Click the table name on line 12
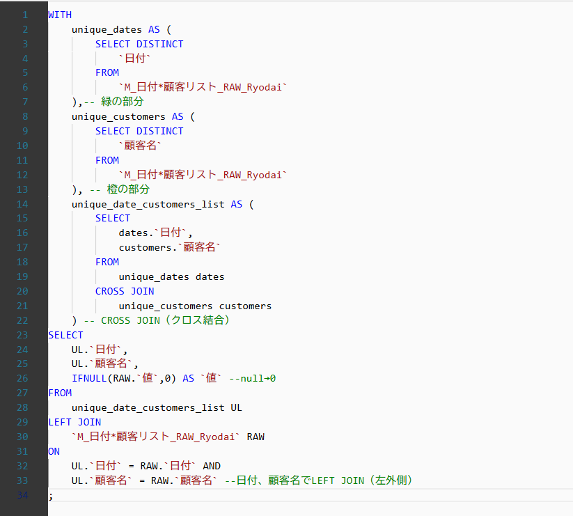Image resolution: width=573 pixels, height=516 pixels. coord(203,175)
